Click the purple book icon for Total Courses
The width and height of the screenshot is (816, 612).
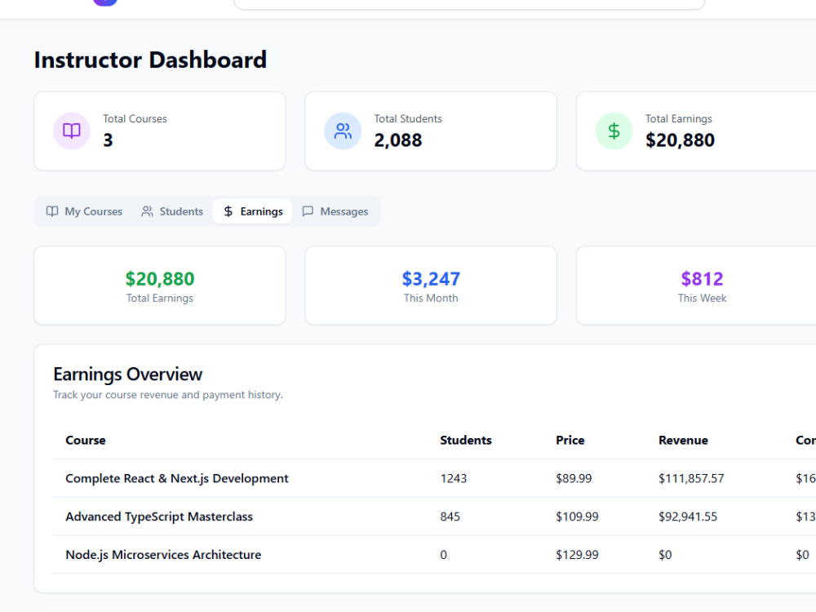[x=72, y=131]
